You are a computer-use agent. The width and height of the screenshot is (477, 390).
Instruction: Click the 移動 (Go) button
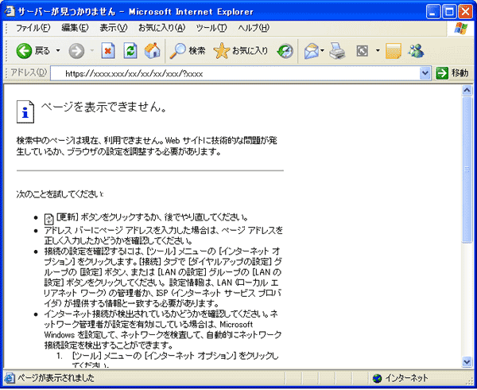pos(452,73)
